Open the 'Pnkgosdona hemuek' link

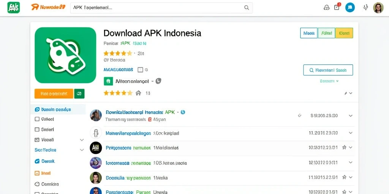[x=128, y=148]
